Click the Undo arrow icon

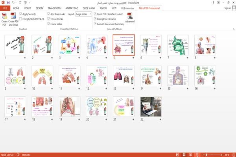[x=13, y=3]
